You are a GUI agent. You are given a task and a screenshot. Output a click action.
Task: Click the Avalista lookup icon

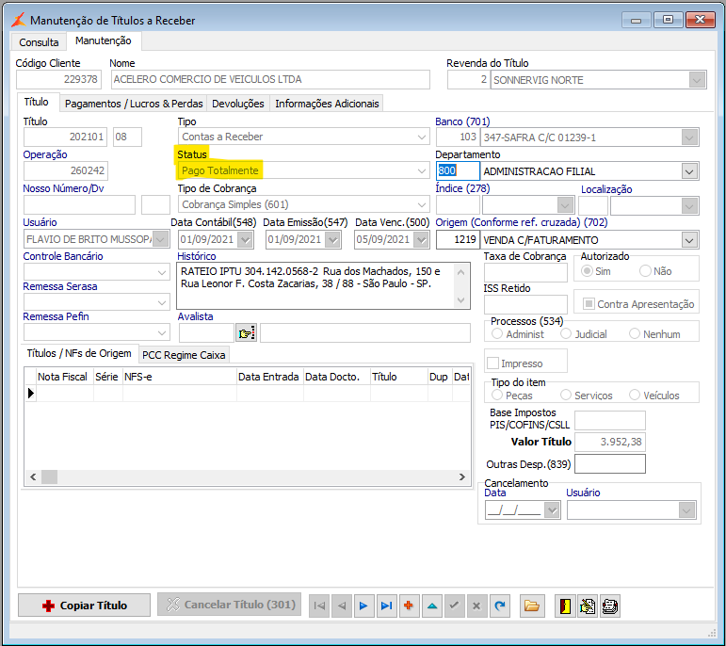[246, 332]
